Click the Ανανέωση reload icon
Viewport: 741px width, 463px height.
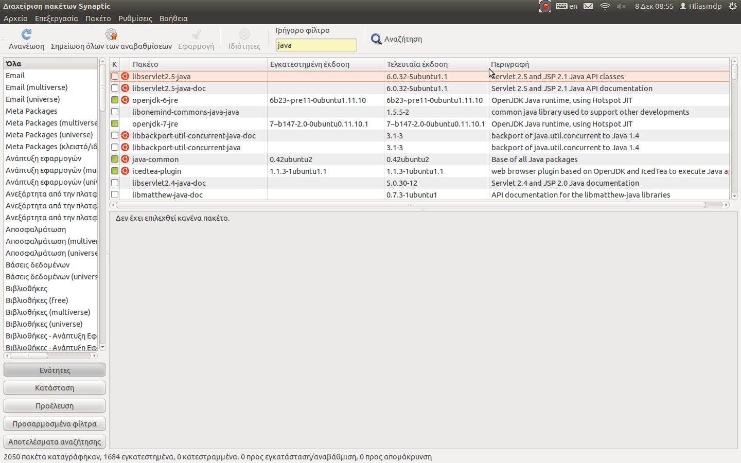click(x=26, y=34)
